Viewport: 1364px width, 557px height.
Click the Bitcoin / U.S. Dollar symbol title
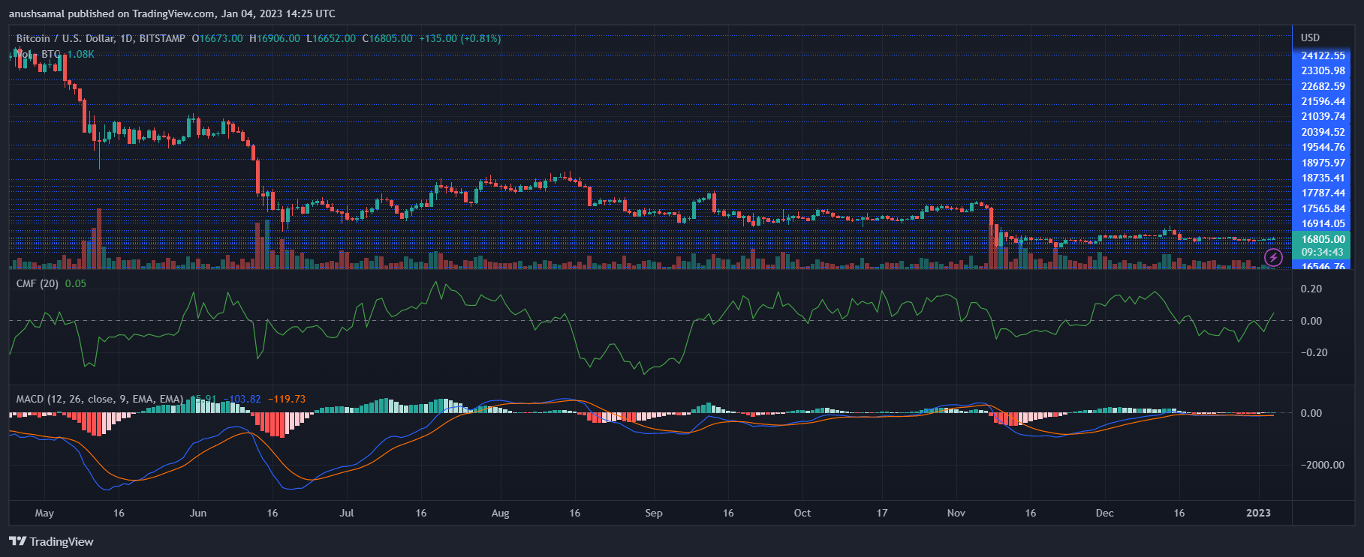pyautogui.click(x=101, y=38)
